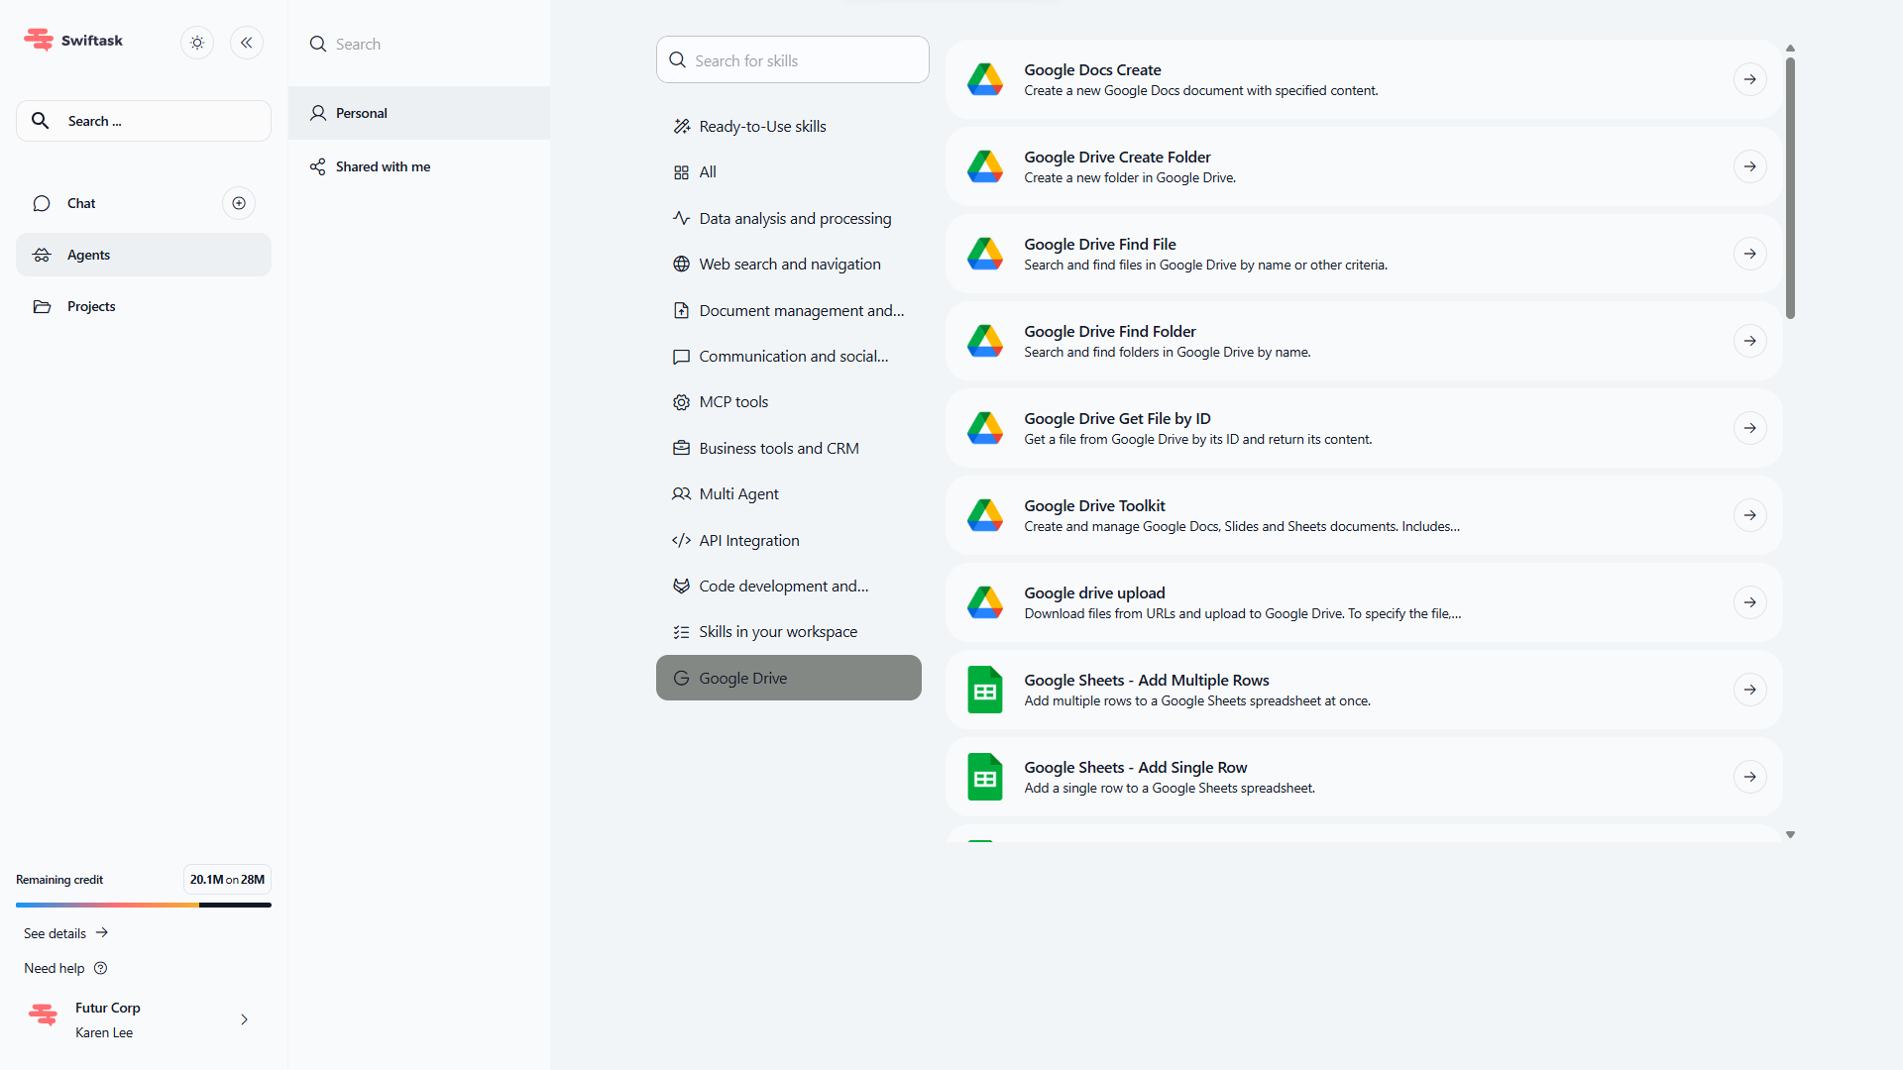Screen dimensions: 1903x1070
Task: Select the MCP tools category
Action: point(733,402)
